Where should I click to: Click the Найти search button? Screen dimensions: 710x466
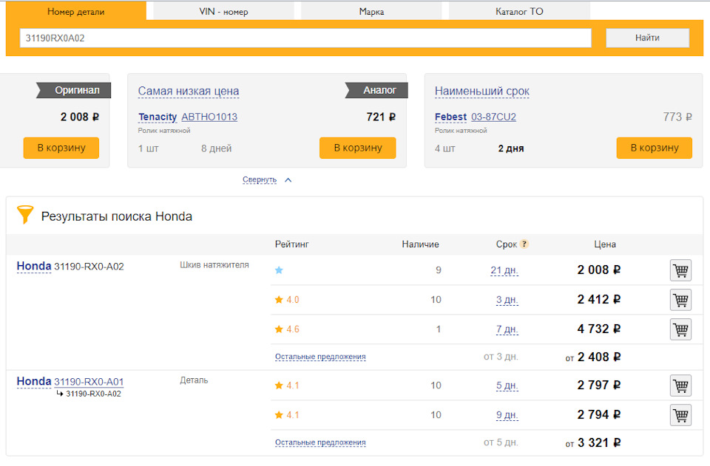648,38
